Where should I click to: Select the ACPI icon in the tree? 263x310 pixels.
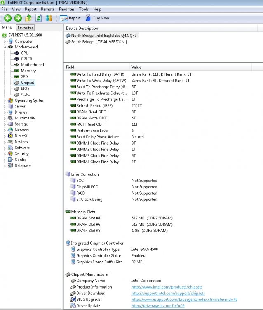point(17,95)
